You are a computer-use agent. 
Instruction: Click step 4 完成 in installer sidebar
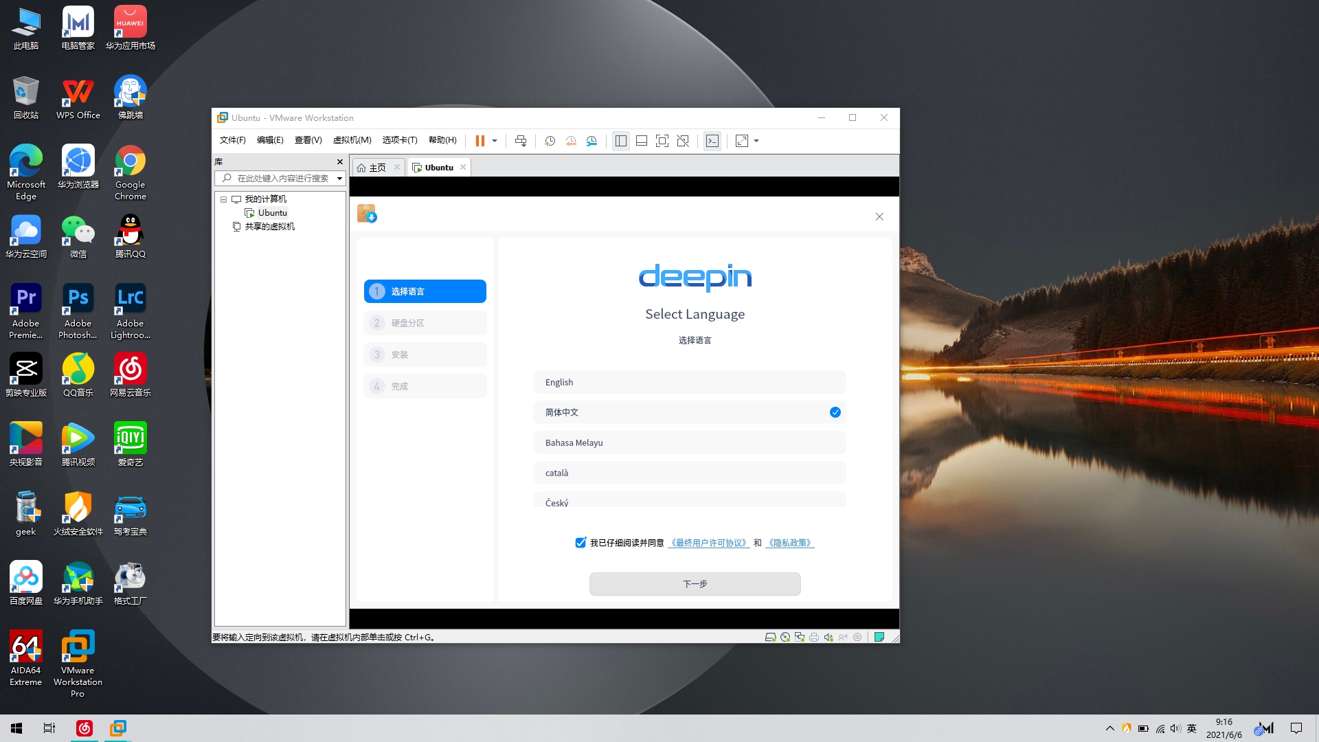pyautogui.click(x=425, y=386)
